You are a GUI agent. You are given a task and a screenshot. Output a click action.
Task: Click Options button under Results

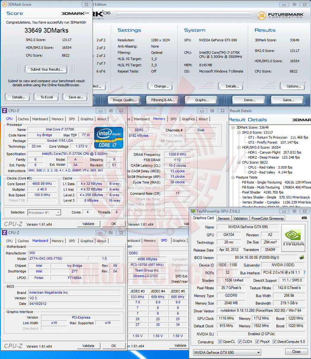(294, 86)
